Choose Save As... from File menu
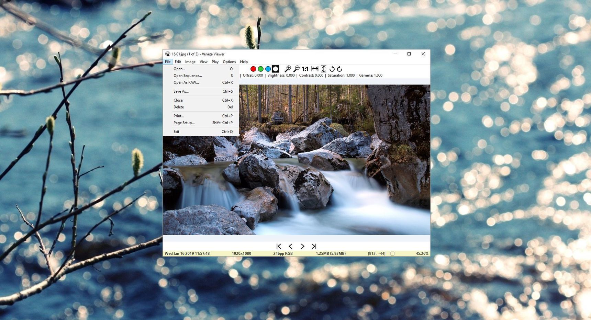Image resolution: width=591 pixels, height=320 pixels. tap(201, 91)
